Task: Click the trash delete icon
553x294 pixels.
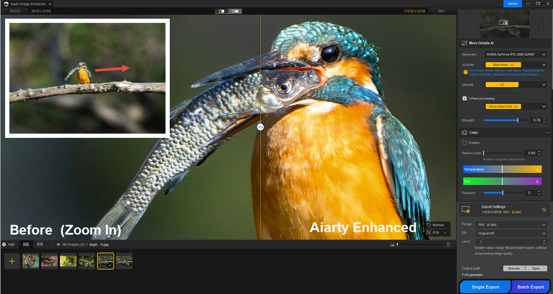Action: pos(449,244)
